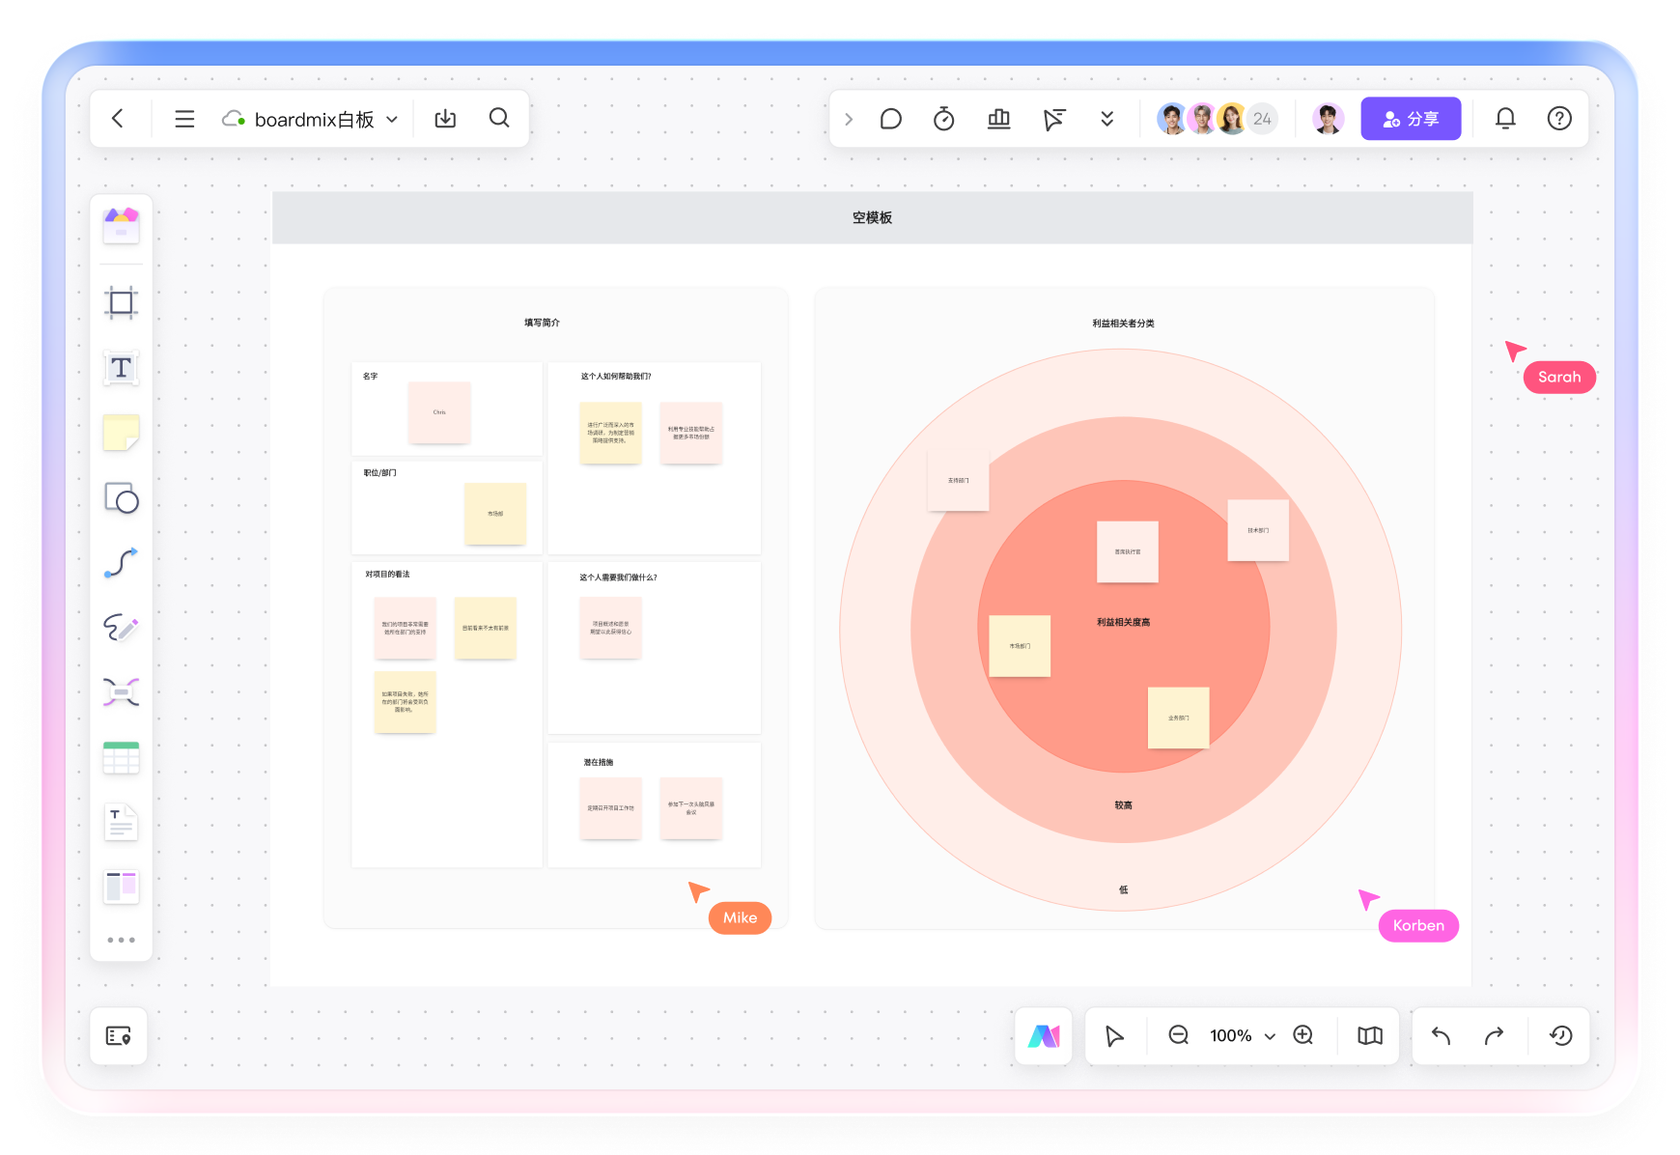Image resolution: width=1680 pixels, height=1155 pixels.
Task: Expand the boardmix白板 file name dropdown
Action: pyautogui.click(x=392, y=120)
